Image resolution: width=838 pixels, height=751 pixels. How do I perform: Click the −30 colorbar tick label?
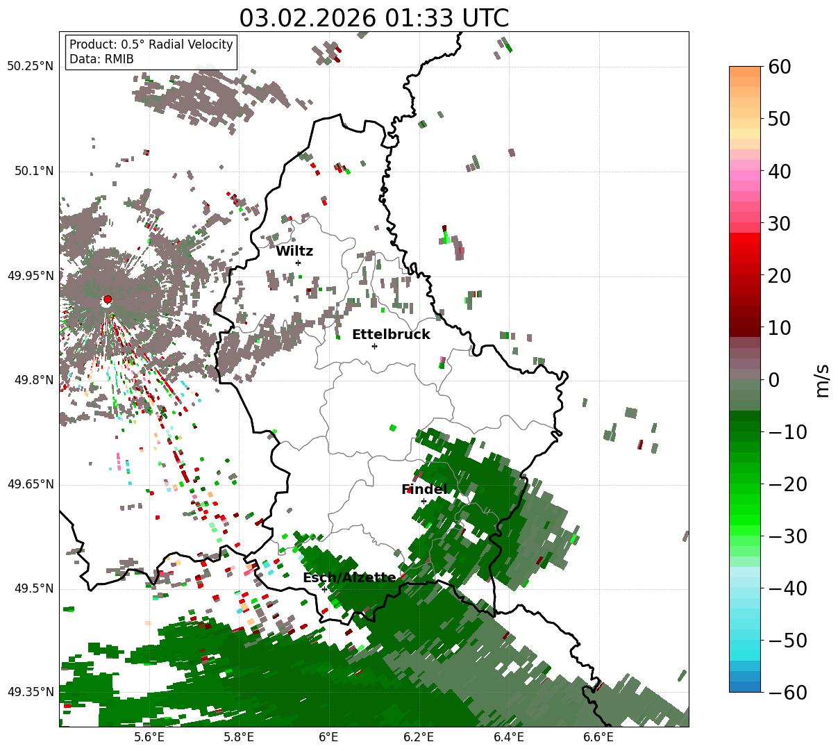point(787,536)
